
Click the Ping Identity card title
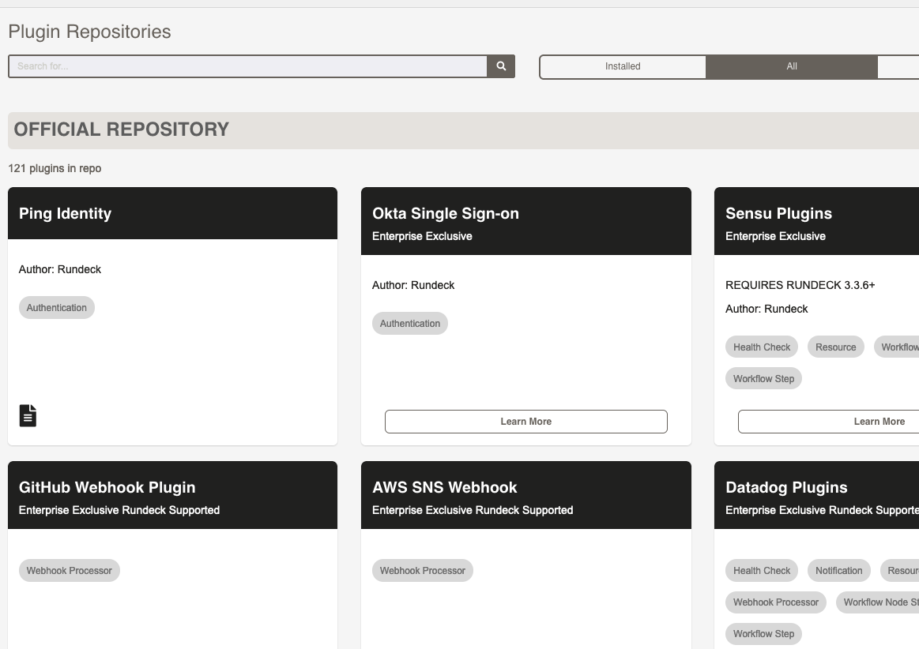[65, 214]
